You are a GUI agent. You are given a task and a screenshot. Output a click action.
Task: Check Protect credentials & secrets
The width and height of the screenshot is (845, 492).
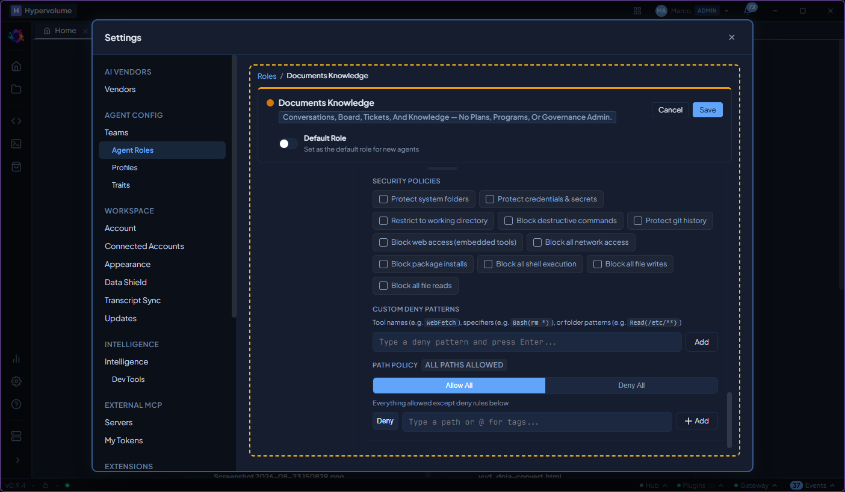pos(541,199)
